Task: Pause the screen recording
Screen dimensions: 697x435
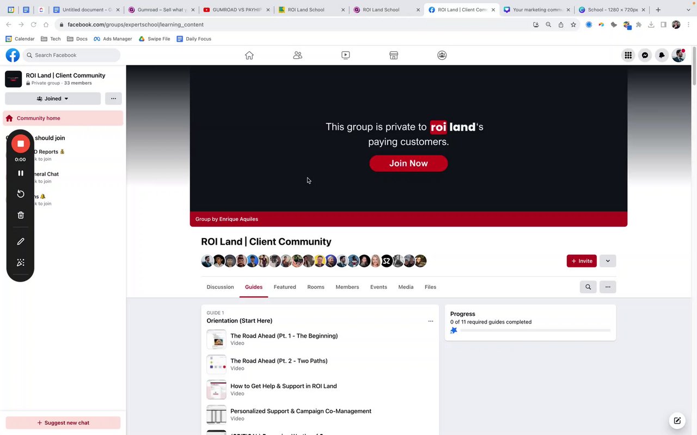Action: coord(21,173)
